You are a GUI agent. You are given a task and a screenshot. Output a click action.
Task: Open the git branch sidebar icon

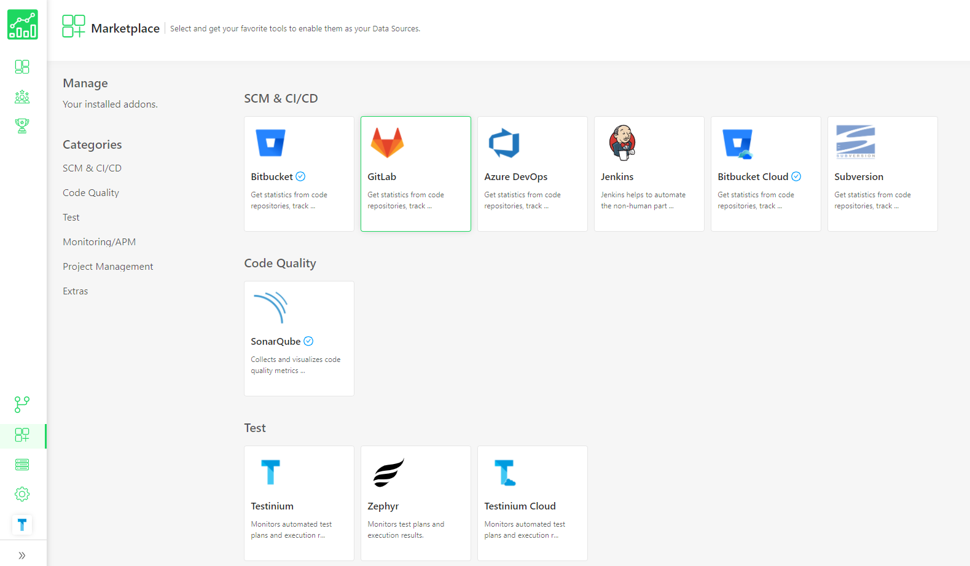pos(22,404)
